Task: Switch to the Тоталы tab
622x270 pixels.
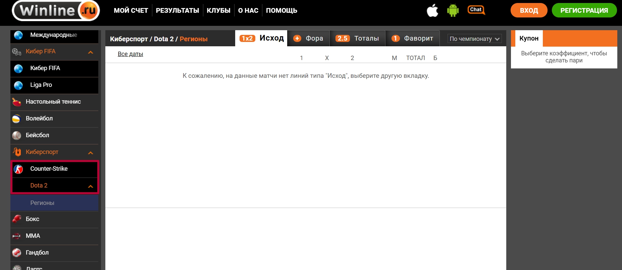Action: pyautogui.click(x=358, y=39)
